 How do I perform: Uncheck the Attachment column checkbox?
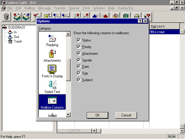tap(79, 53)
